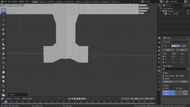Open the Material properties tab
Screen dimensions: 190x107
click(159, 89)
